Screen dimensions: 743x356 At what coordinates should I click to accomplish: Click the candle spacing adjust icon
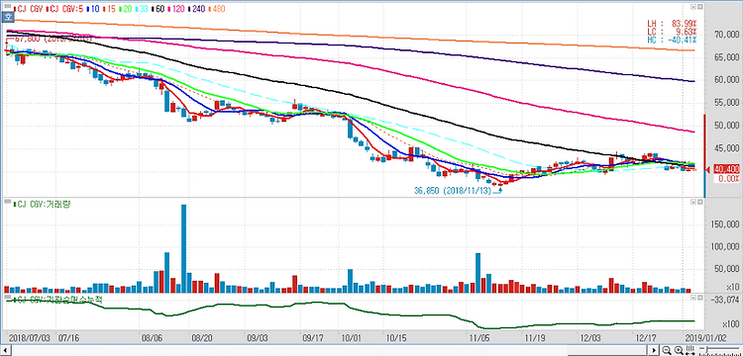(690, 350)
